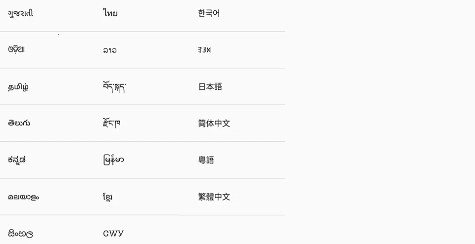This screenshot has height=244, width=475.
Task: Choose 简体中文 (Simplified Chinese)
Action: pyautogui.click(x=214, y=123)
